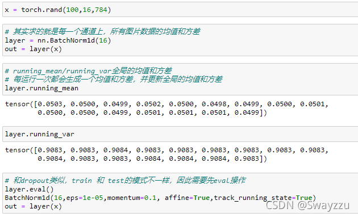Screen dimensions: 358x217
Task: Click the eps=1e-05 parameter text
Action: tap(85, 198)
